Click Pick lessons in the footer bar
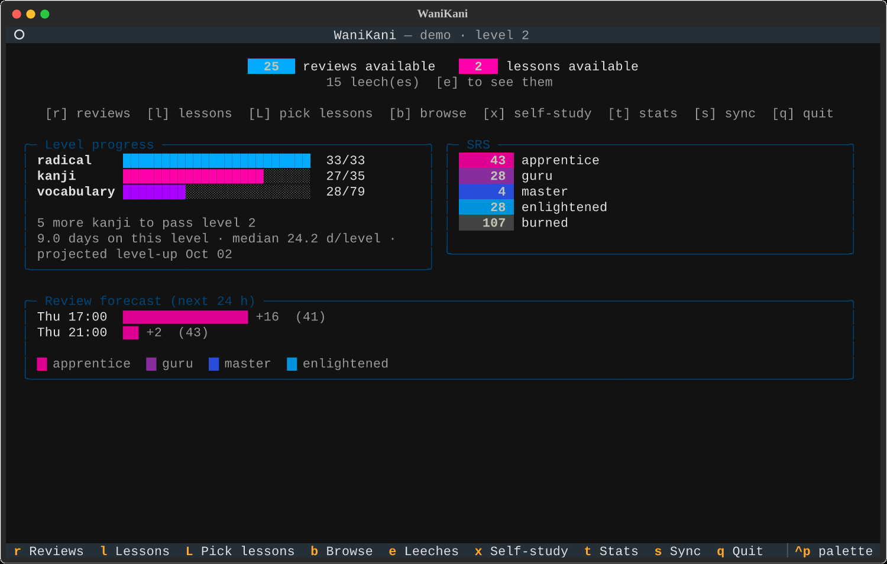The width and height of the screenshot is (887, 564). (x=240, y=551)
